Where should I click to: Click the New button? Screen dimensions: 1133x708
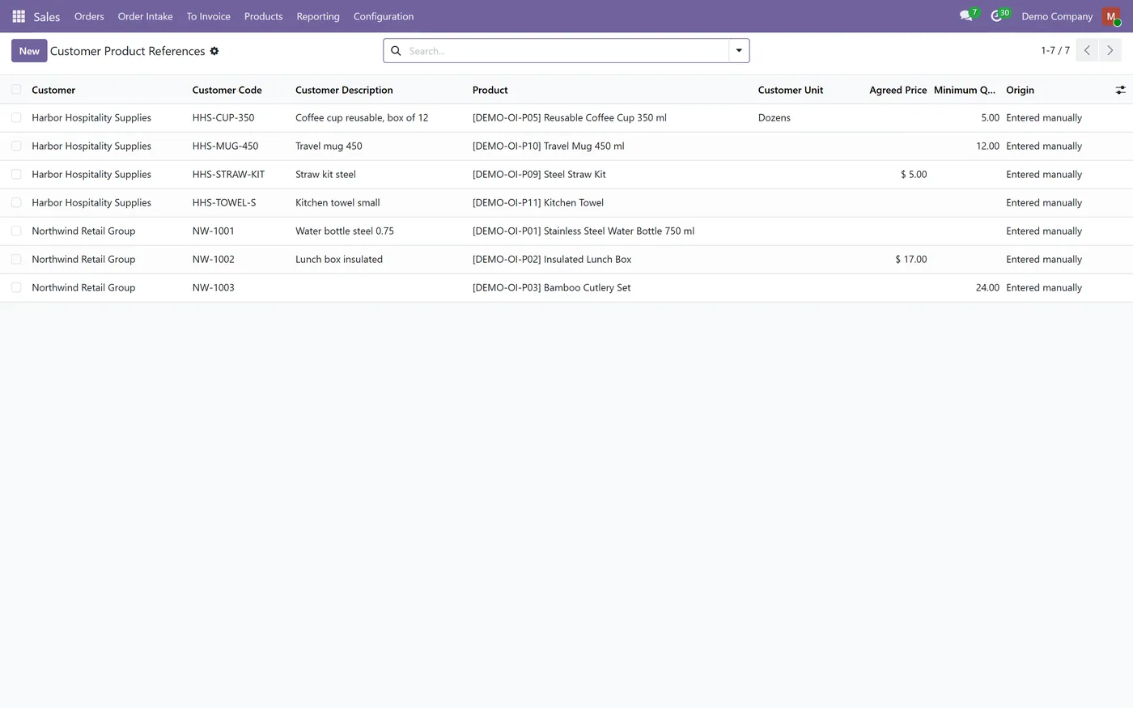click(x=29, y=50)
